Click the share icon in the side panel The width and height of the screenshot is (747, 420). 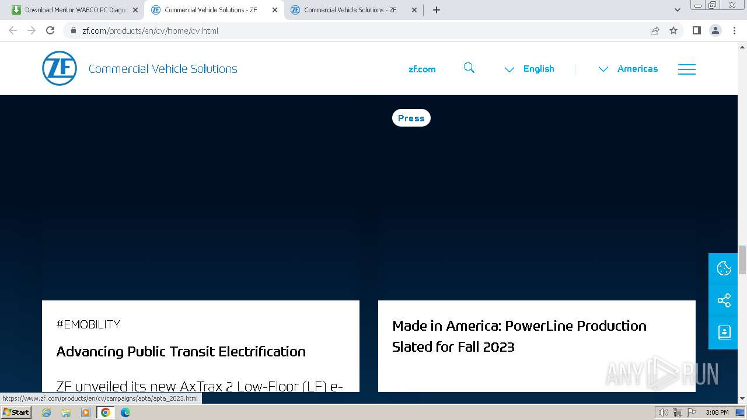(724, 300)
